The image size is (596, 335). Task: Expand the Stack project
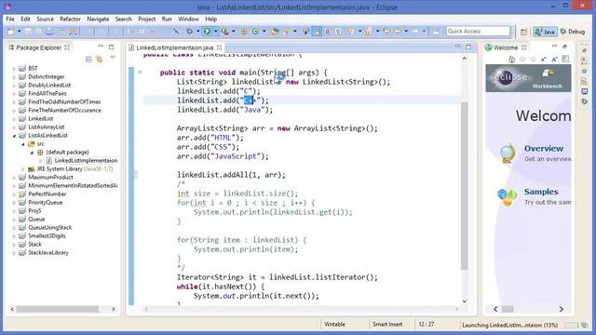14,245
